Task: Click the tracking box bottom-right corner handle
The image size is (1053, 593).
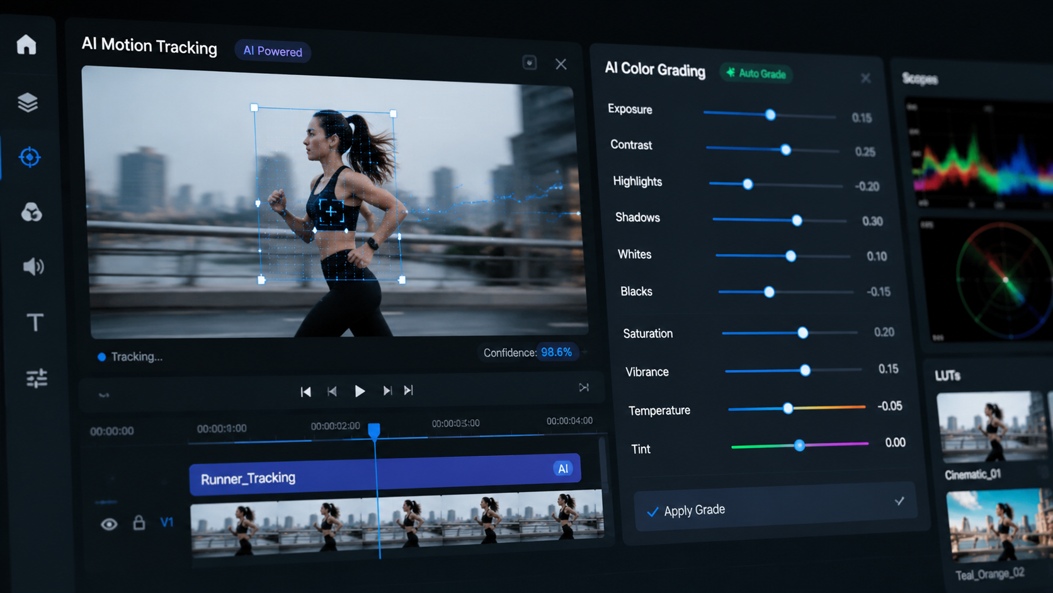Action: 402,280
